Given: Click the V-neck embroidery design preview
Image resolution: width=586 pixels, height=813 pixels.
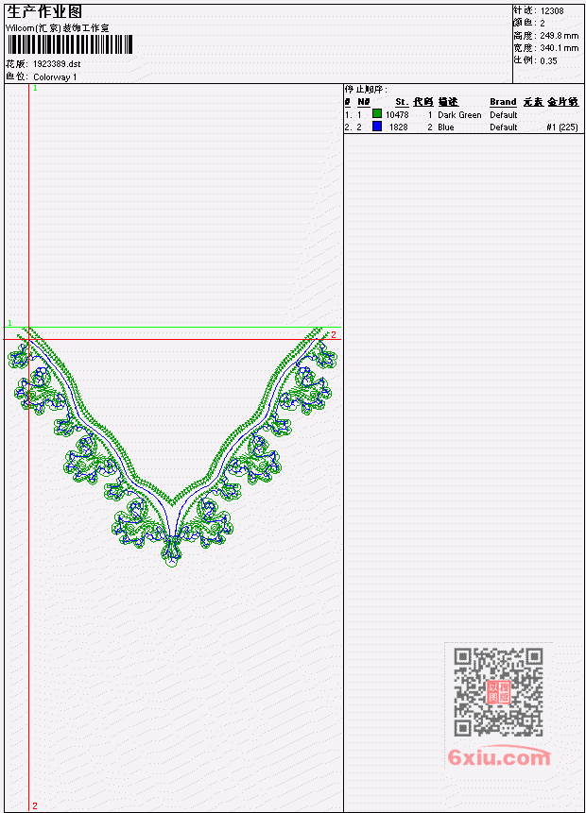Looking at the screenshot, I should tap(172, 447).
